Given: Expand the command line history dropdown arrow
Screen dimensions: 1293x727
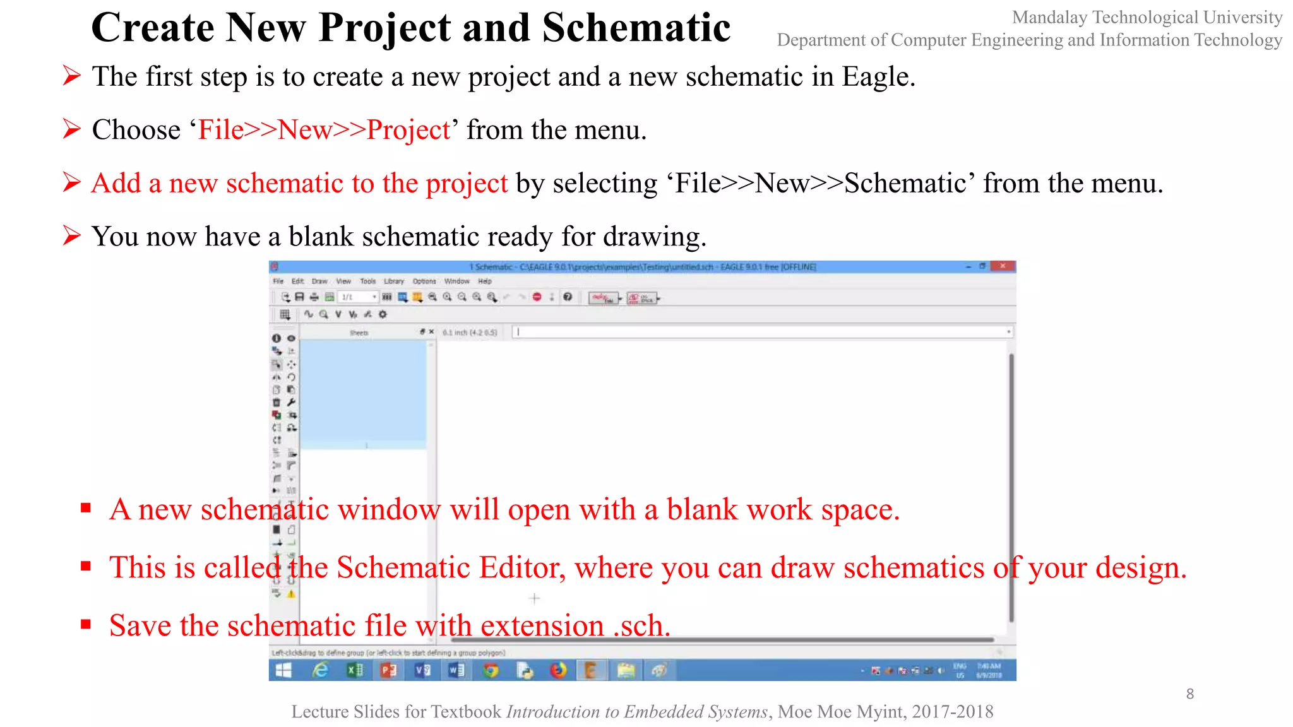Looking at the screenshot, I should (1008, 331).
